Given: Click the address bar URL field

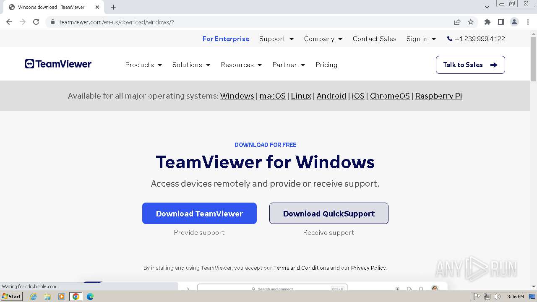Looking at the screenshot, I should coord(252,22).
